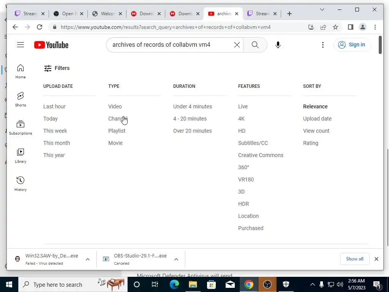Open Shorts in sidebar
This screenshot has height=292, width=389.
pyautogui.click(x=21, y=100)
